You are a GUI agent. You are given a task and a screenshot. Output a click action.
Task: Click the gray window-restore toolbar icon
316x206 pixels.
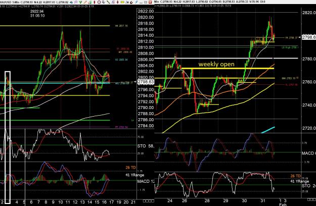145,2
